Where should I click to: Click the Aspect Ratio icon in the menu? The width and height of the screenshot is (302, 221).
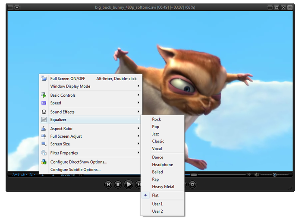[x=44, y=128]
